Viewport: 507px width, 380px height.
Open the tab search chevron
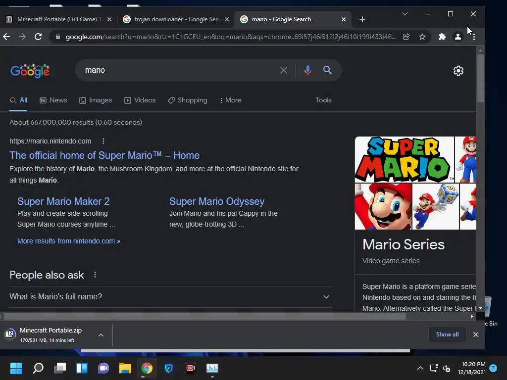coord(405,14)
